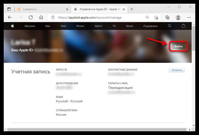Click the Ваш Apple ID: text

pyautogui.click(x=22, y=50)
